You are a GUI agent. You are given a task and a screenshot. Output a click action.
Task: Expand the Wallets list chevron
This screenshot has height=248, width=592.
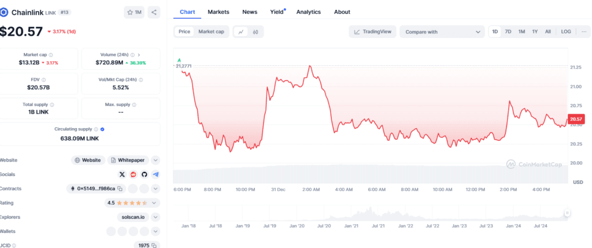[x=156, y=231]
